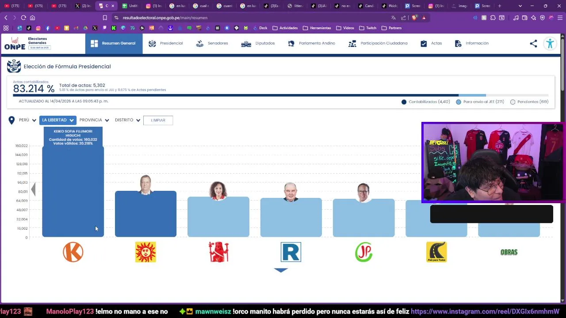Image resolution: width=566 pixels, height=318 pixels.
Task: Click the OBRAS party logo
Action: pos(509,252)
